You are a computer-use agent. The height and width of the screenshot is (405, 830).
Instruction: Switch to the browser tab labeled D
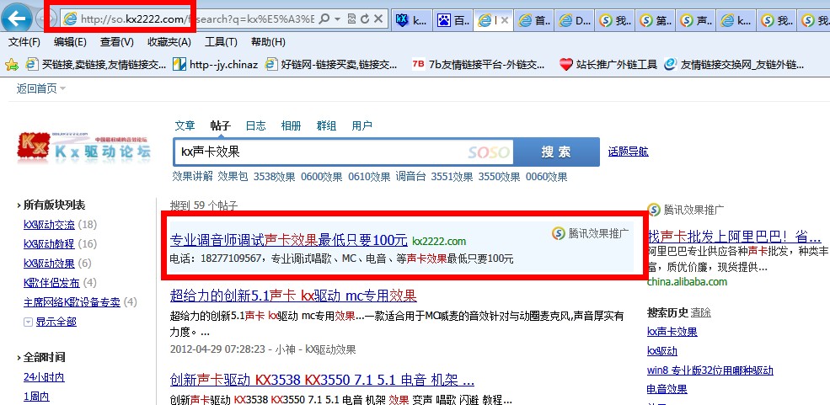[576, 20]
